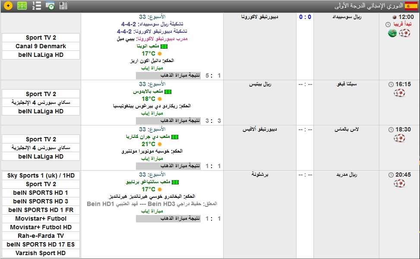The image size is (420, 259).
Task: Open the ريال مدريد team link
Action: coord(347,175)
